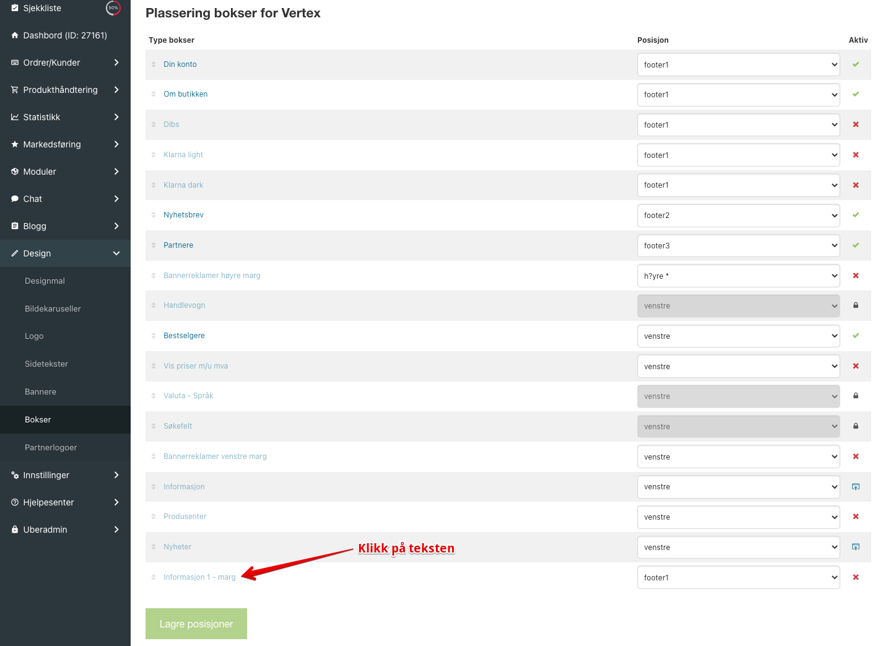Click the star icon beside Markedsføring
This screenshot has height=646, width=883.
coord(15,144)
